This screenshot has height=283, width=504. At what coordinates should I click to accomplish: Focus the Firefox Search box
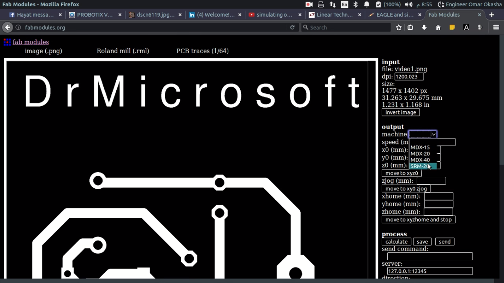(346, 27)
